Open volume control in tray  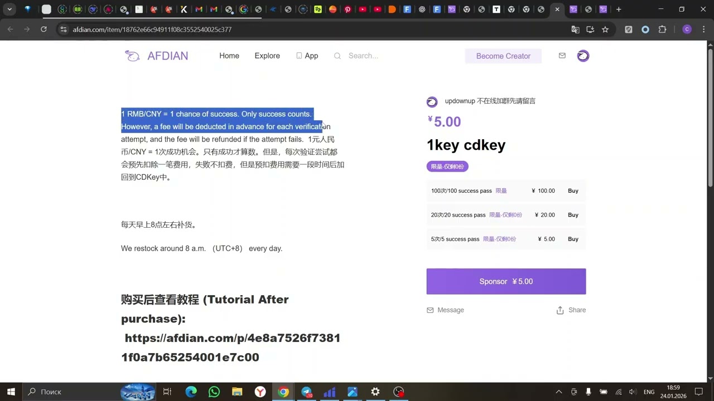pyautogui.click(x=632, y=392)
